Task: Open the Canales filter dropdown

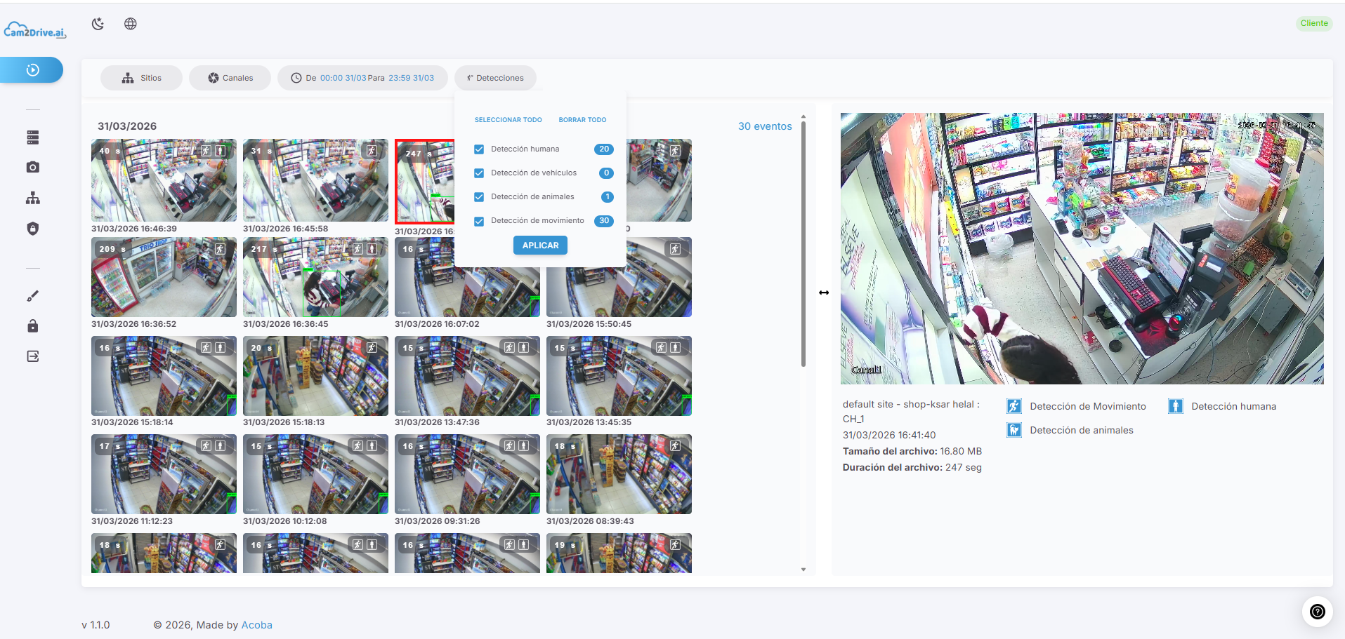Action: pyautogui.click(x=230, y=78)
